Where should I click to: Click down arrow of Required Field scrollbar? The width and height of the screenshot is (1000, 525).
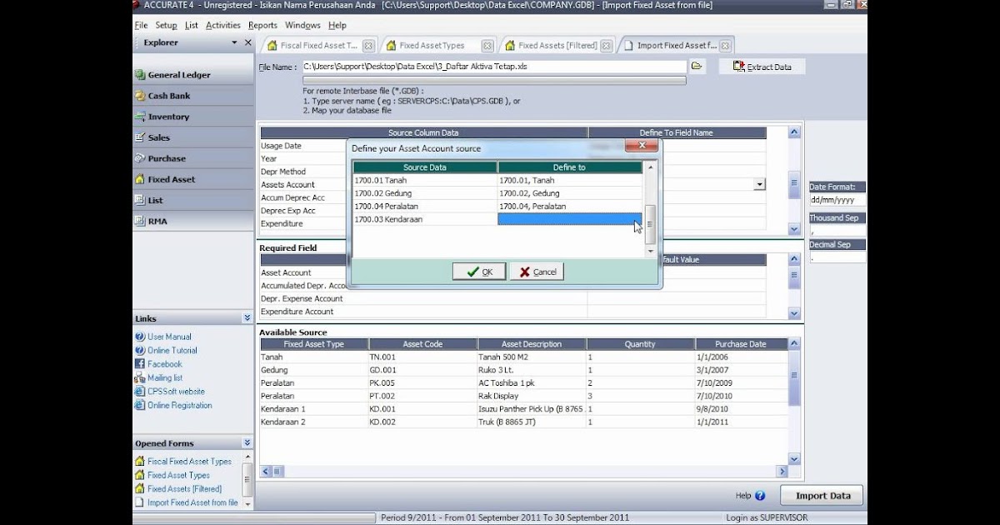point(794,313)
